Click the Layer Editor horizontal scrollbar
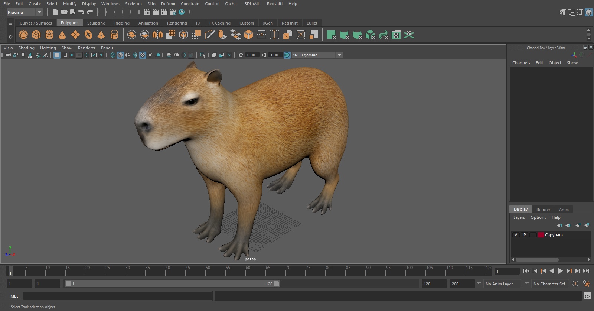Screen dimensions: 594x311 pyautogui.click(x=537, y=260)
